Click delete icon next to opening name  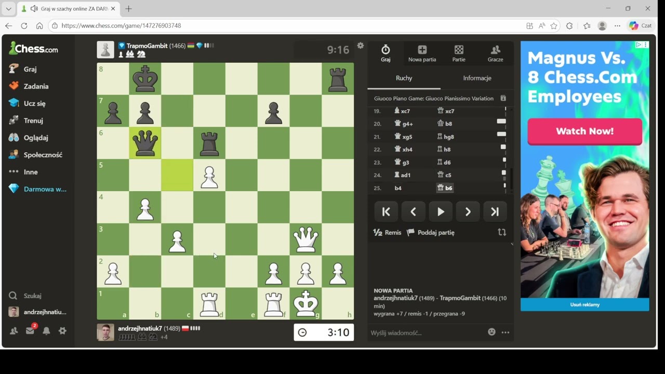pyautogui.click(x=503, y=98)
